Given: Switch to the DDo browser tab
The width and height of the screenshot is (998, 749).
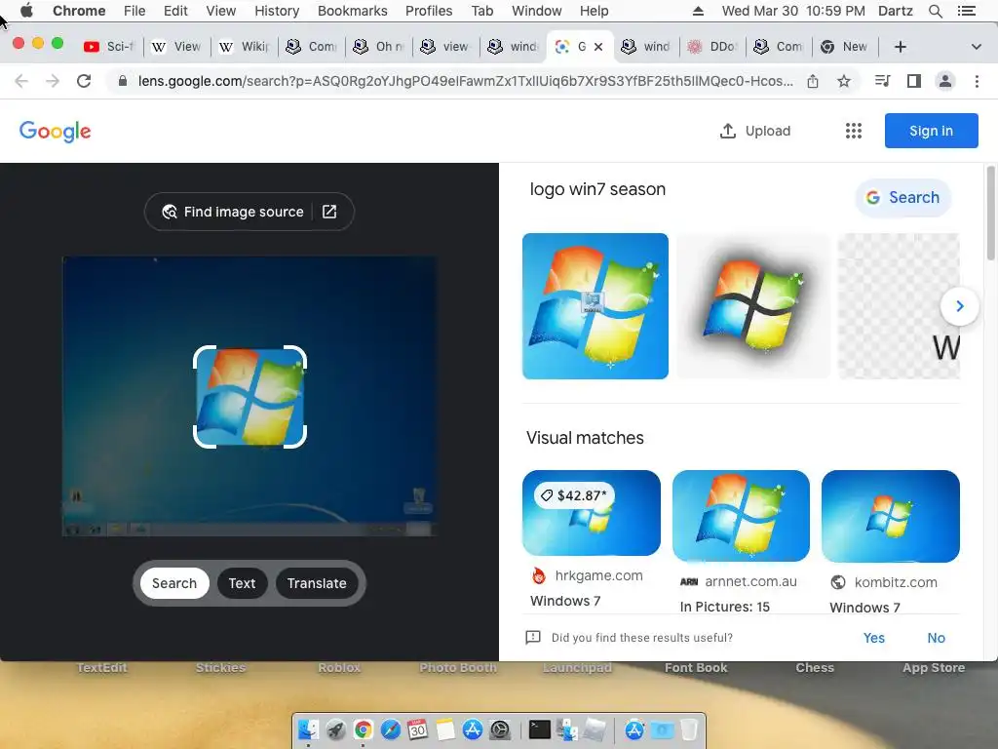Looking at the screenshot, I should (x=712, y=47).
